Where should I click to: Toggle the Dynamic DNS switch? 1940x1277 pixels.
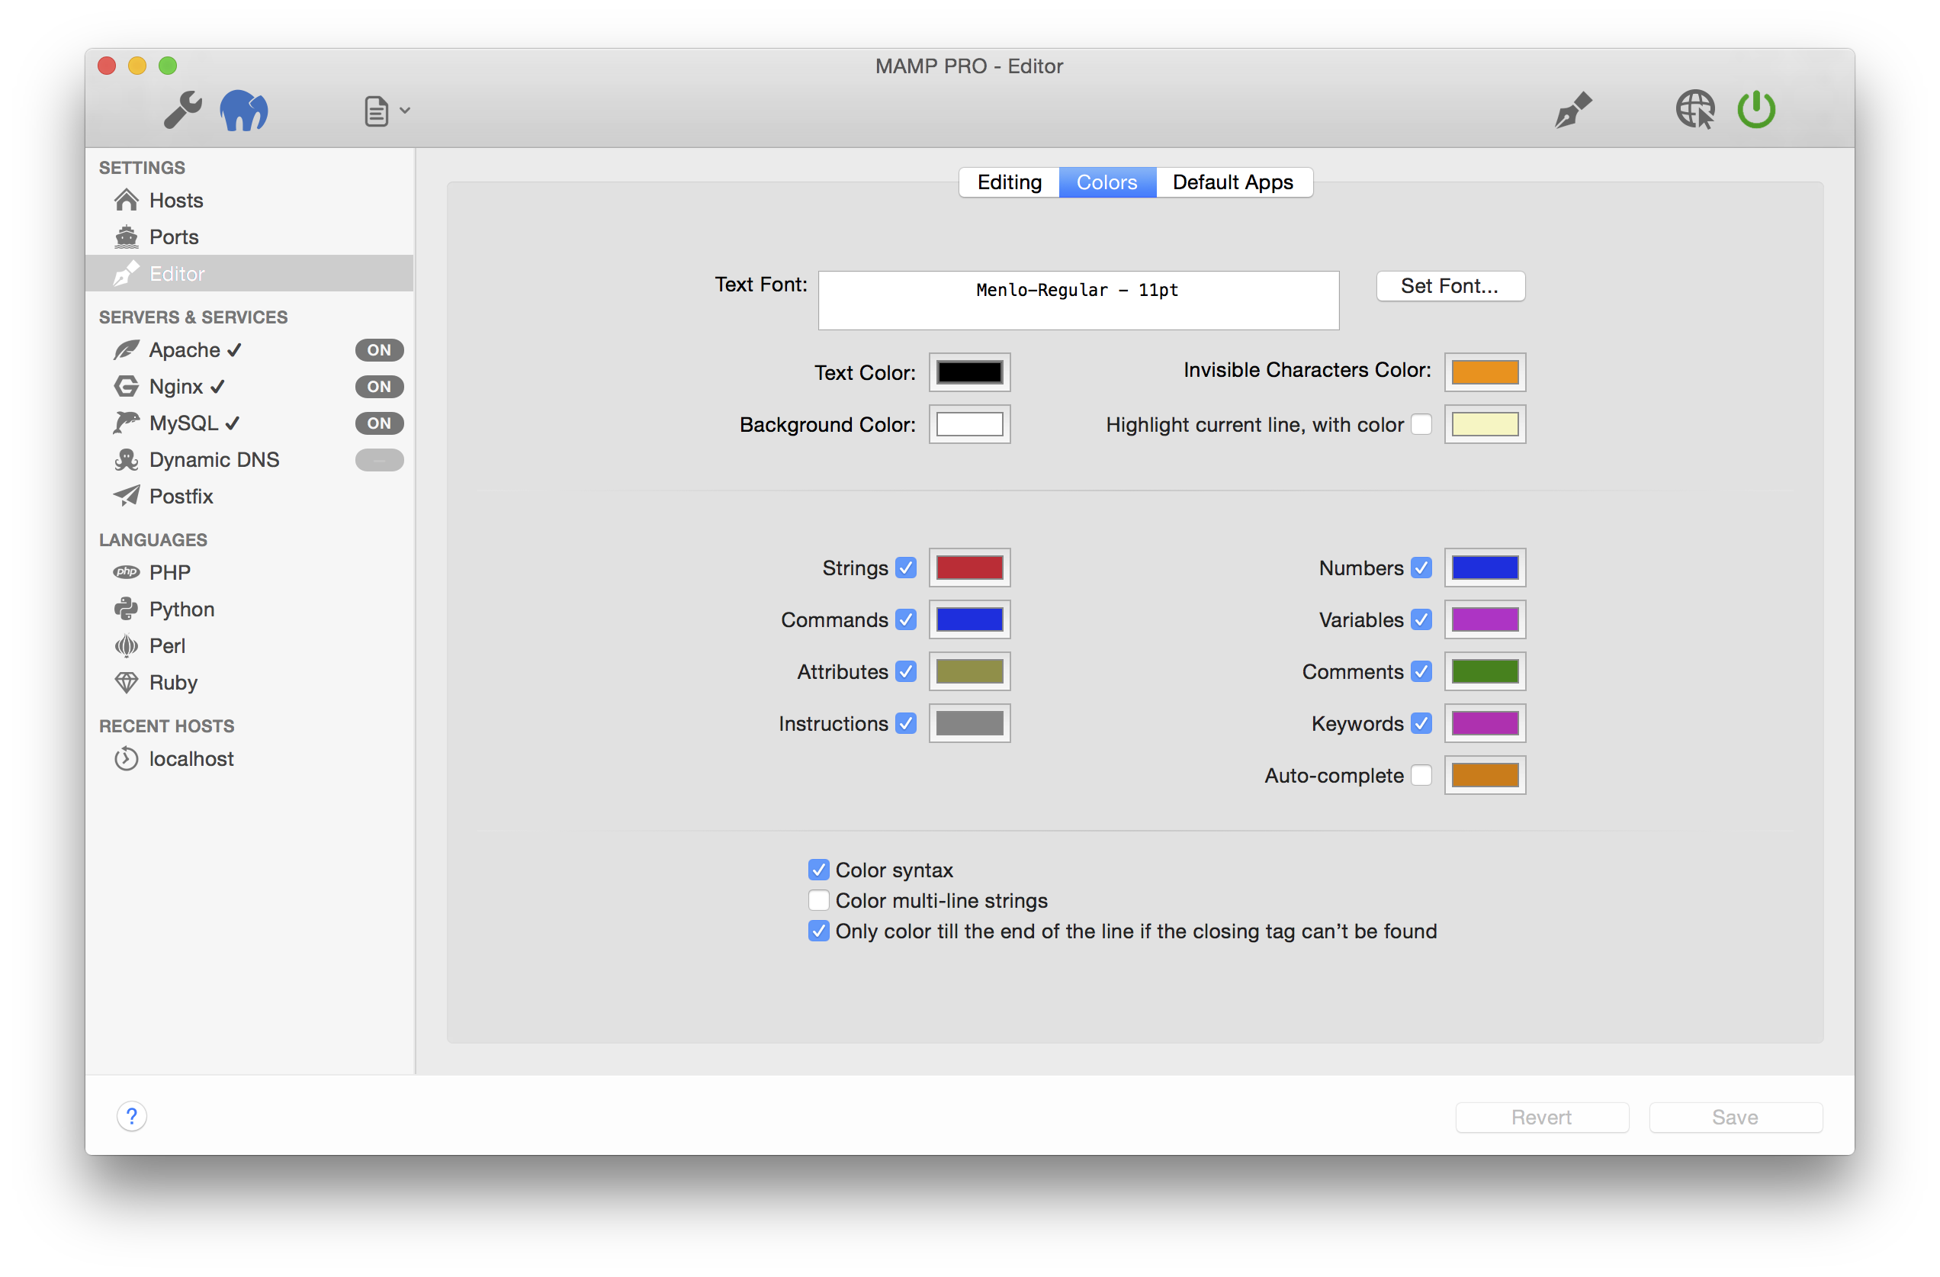click(x=379, y=460)
